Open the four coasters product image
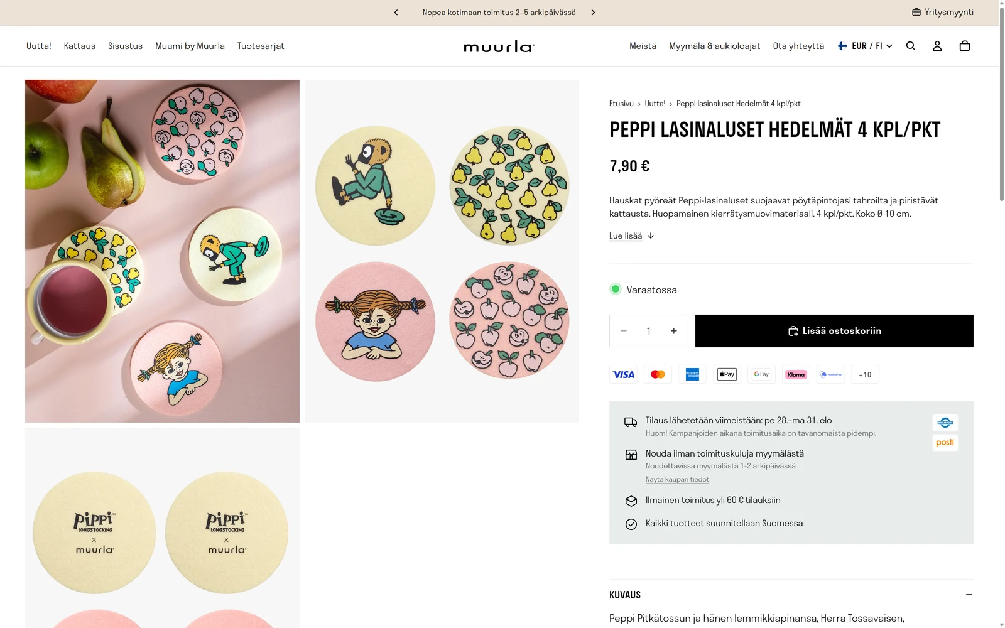The height and width of the screenshot is (628, 1005). pos(442,251)
